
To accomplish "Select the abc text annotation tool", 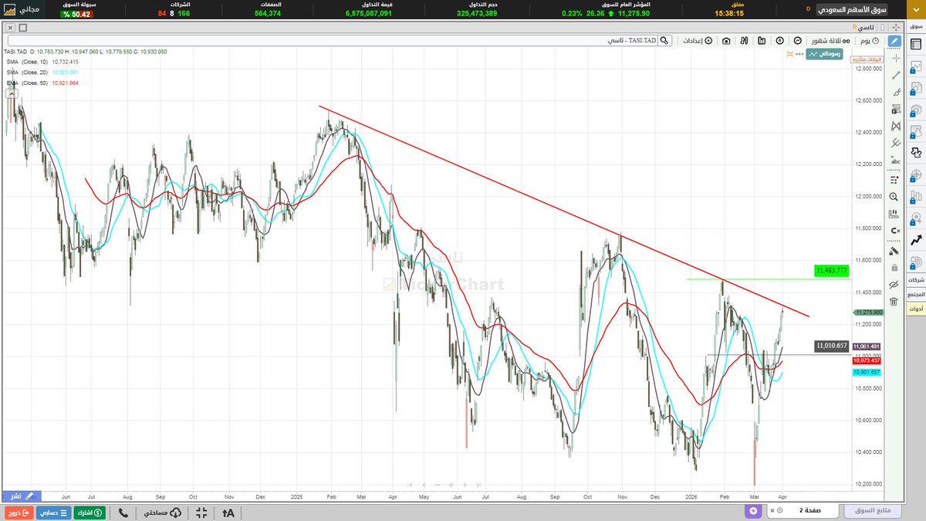I will [x=895, y=161].
